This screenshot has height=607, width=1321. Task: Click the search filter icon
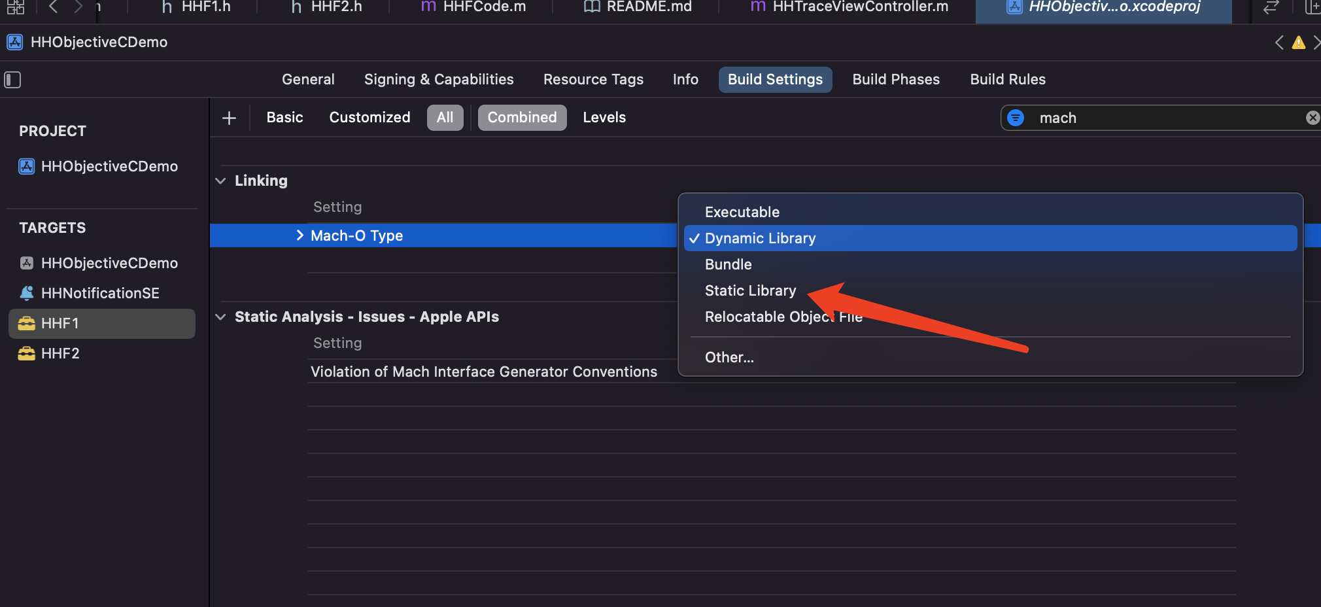1016,118
